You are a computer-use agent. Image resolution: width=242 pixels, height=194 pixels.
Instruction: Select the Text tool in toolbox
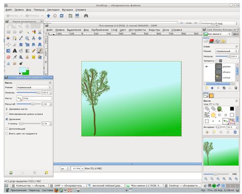(15, 51)
